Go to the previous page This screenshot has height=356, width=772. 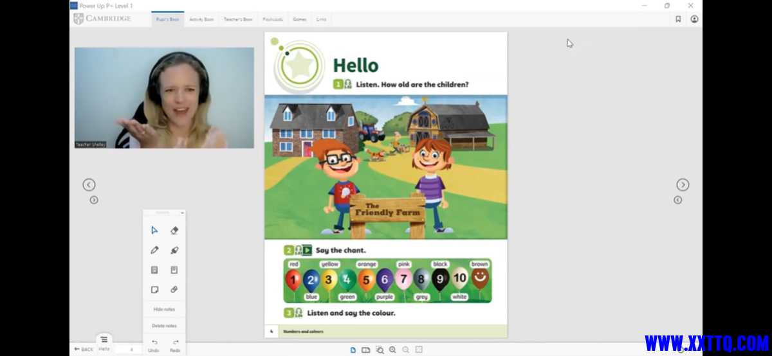point(89,185)
